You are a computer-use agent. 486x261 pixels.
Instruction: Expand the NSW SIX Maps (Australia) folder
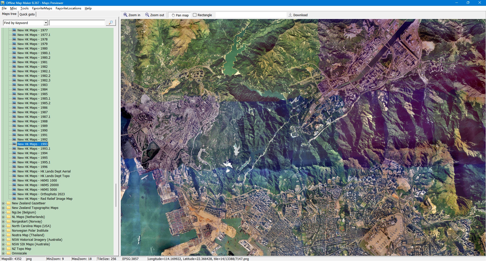tap(3, 244)
